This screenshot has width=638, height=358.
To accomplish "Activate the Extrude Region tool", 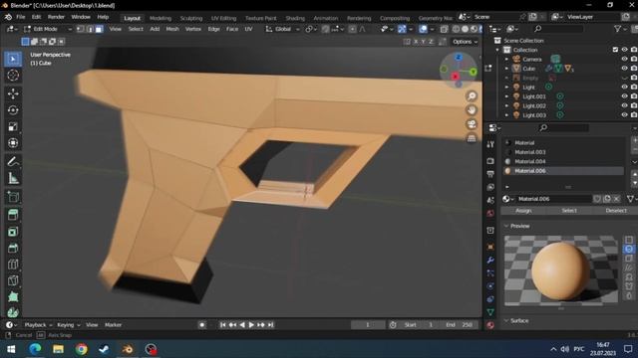I will (13, 215).
